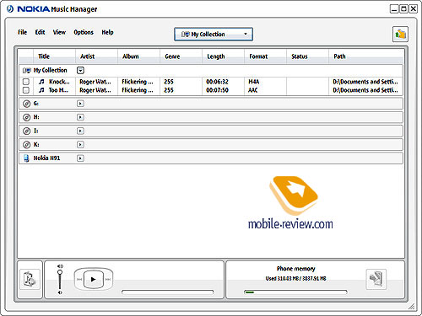Sort by Genre column header

pos(181,56)
